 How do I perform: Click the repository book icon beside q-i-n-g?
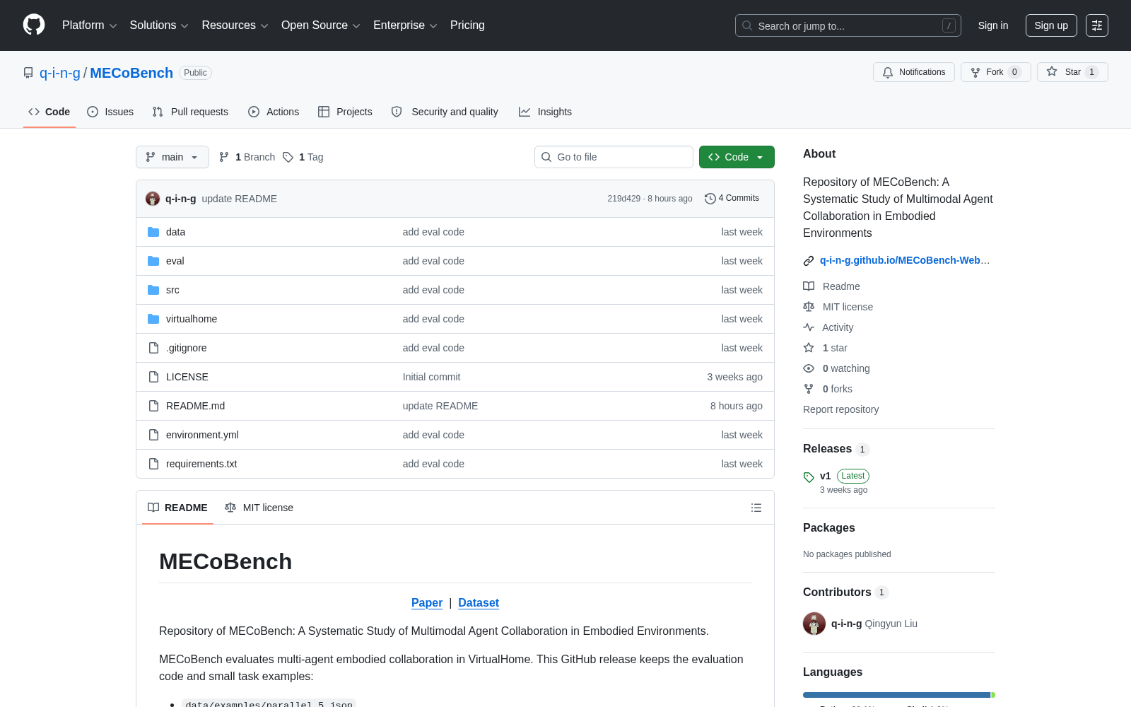pos(28,73)
